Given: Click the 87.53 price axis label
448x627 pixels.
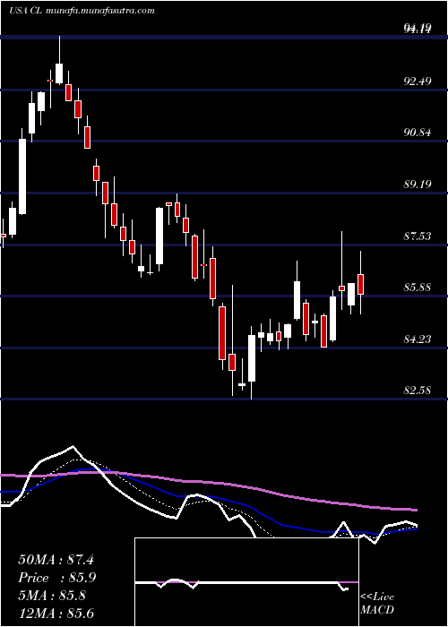Looking at the screenshot, I should [x=418, y=236].
